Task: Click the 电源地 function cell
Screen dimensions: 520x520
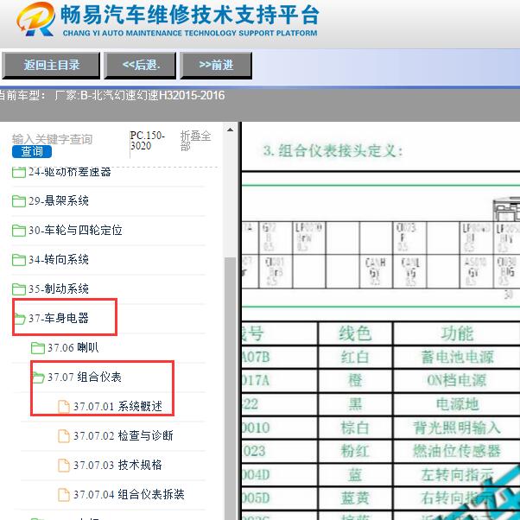Action: (457, 404)
